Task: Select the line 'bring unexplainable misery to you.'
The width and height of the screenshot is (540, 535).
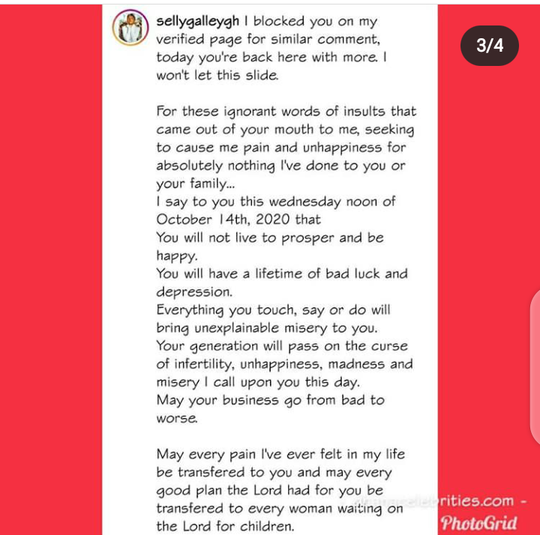Action: 267,328
